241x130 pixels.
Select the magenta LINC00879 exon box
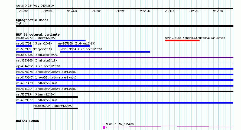[104, 127]
